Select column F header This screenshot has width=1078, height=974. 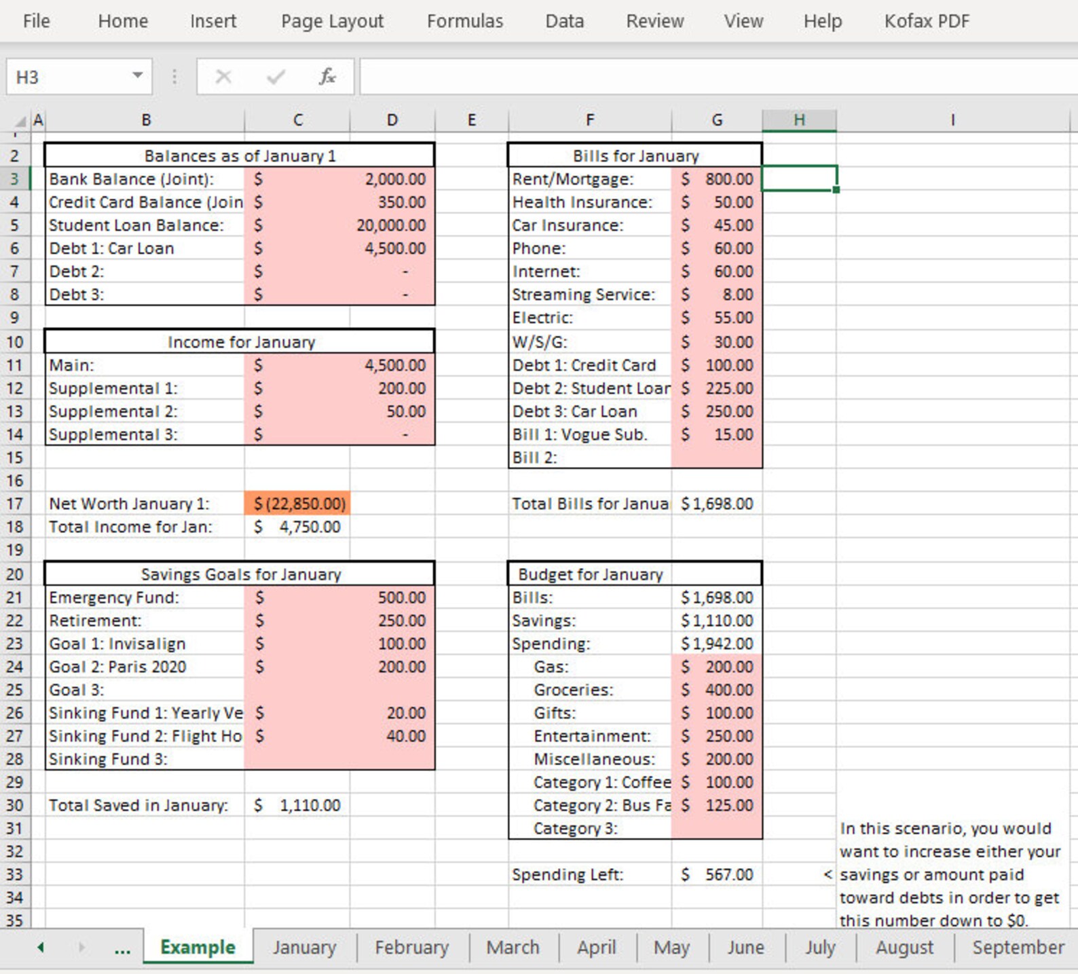tap(590, 120)
